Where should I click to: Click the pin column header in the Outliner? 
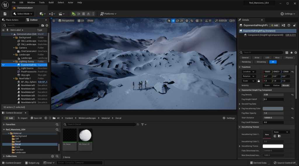pyautogui.click(x=7, y=30)
